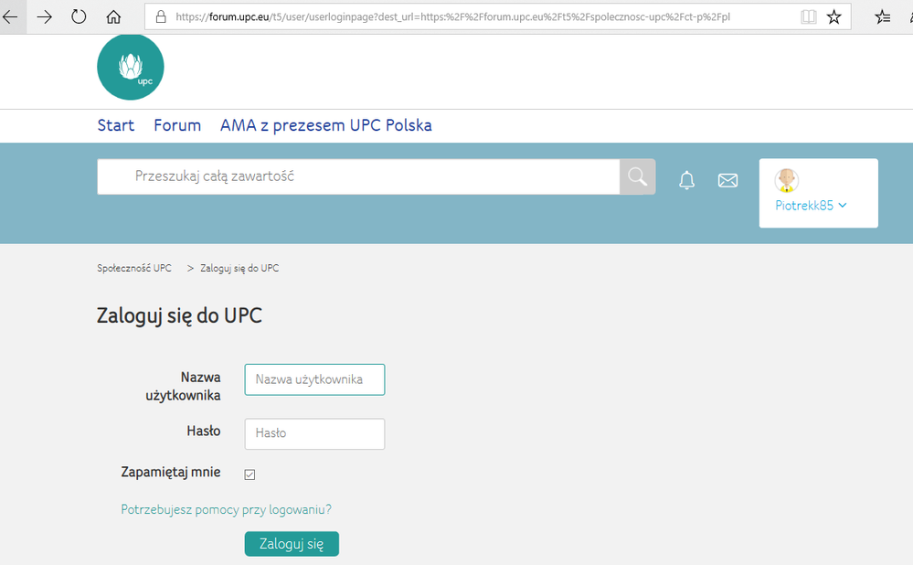Screen dimensions: 913x565
Task: Click the search magnifier button
Action: click(637, 176)
